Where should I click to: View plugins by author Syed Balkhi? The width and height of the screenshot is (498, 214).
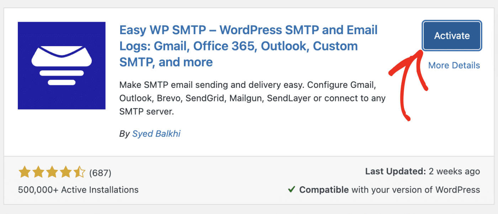pyautogui.click(x=157, y=134)
